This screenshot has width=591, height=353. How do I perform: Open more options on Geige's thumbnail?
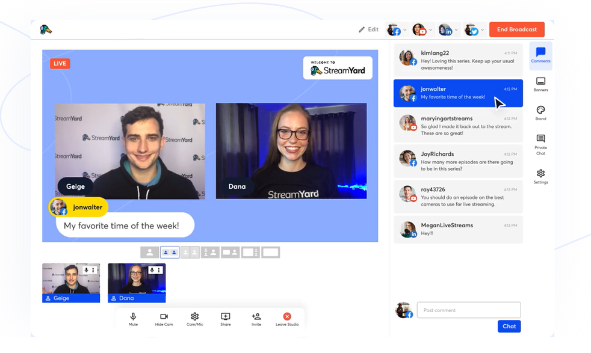pyautogui.click(x=93, y=270)
